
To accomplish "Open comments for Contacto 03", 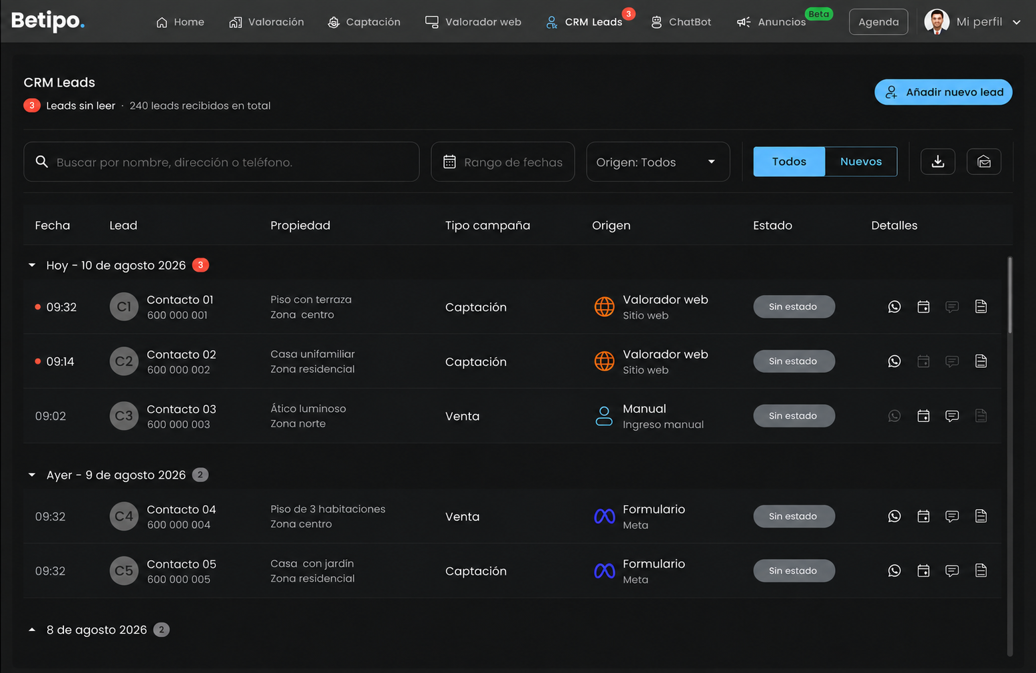I will [x=952, y=416].
